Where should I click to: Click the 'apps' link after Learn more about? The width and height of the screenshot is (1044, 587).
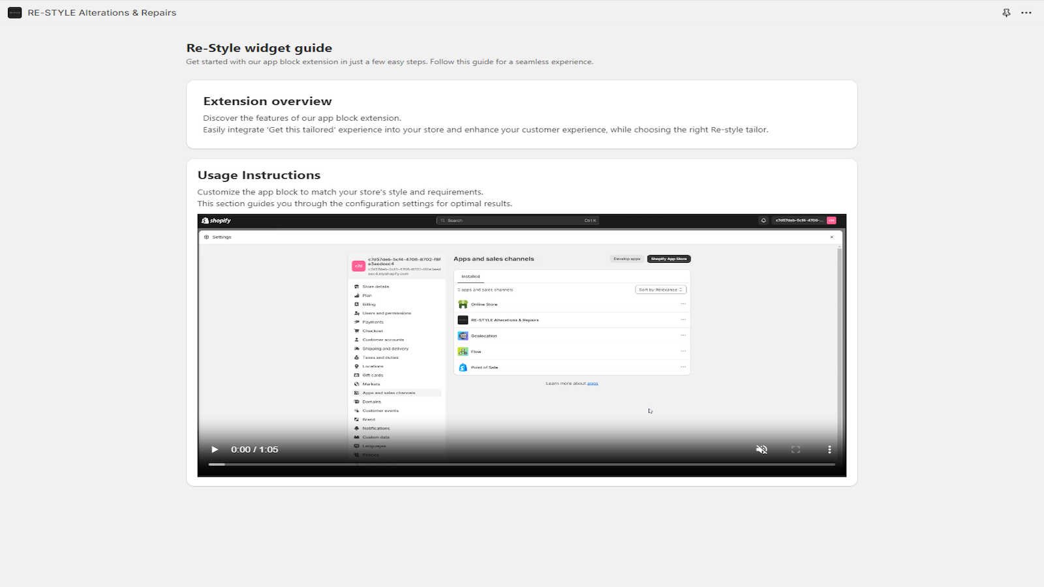592,384
